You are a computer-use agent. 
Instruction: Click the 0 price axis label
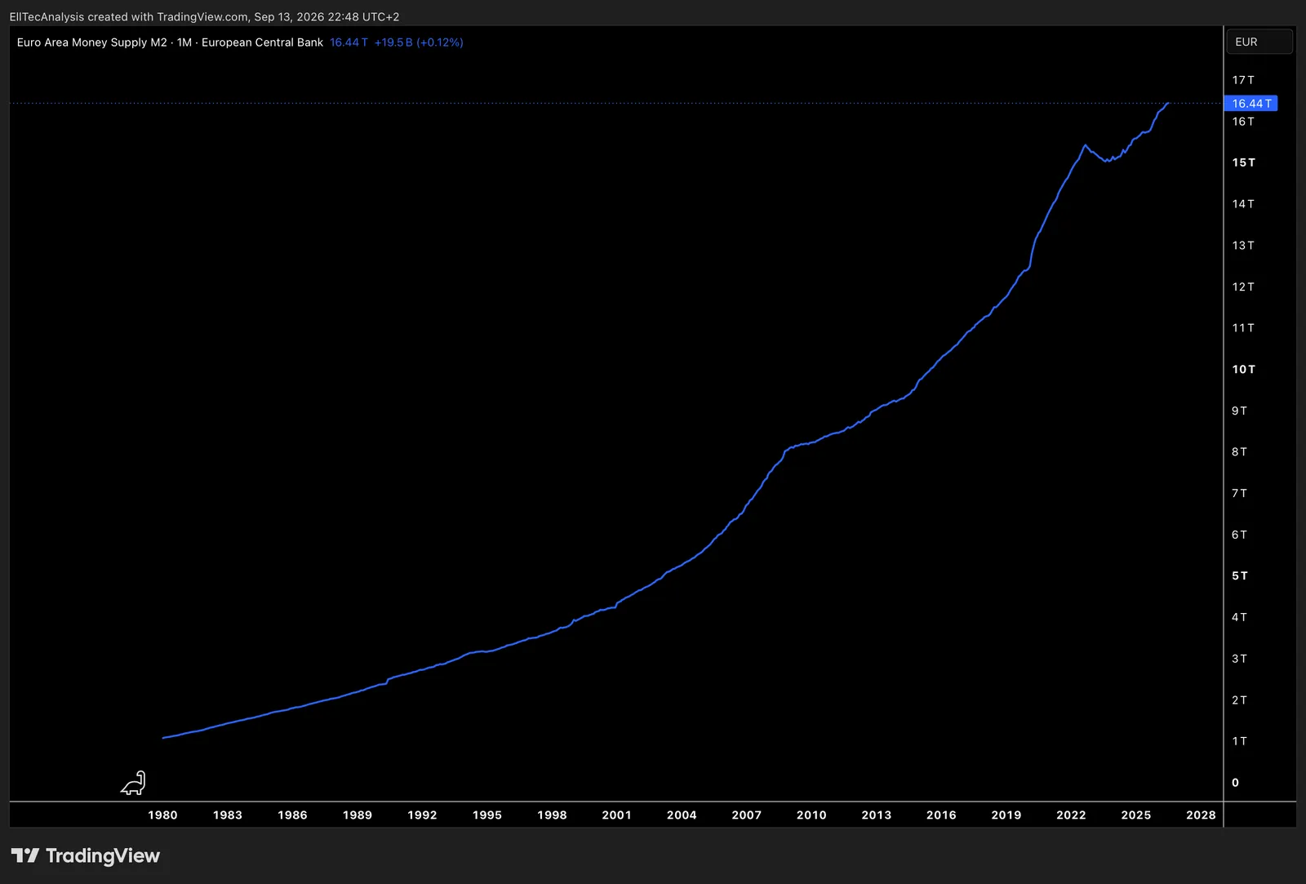coord(1236,782)
